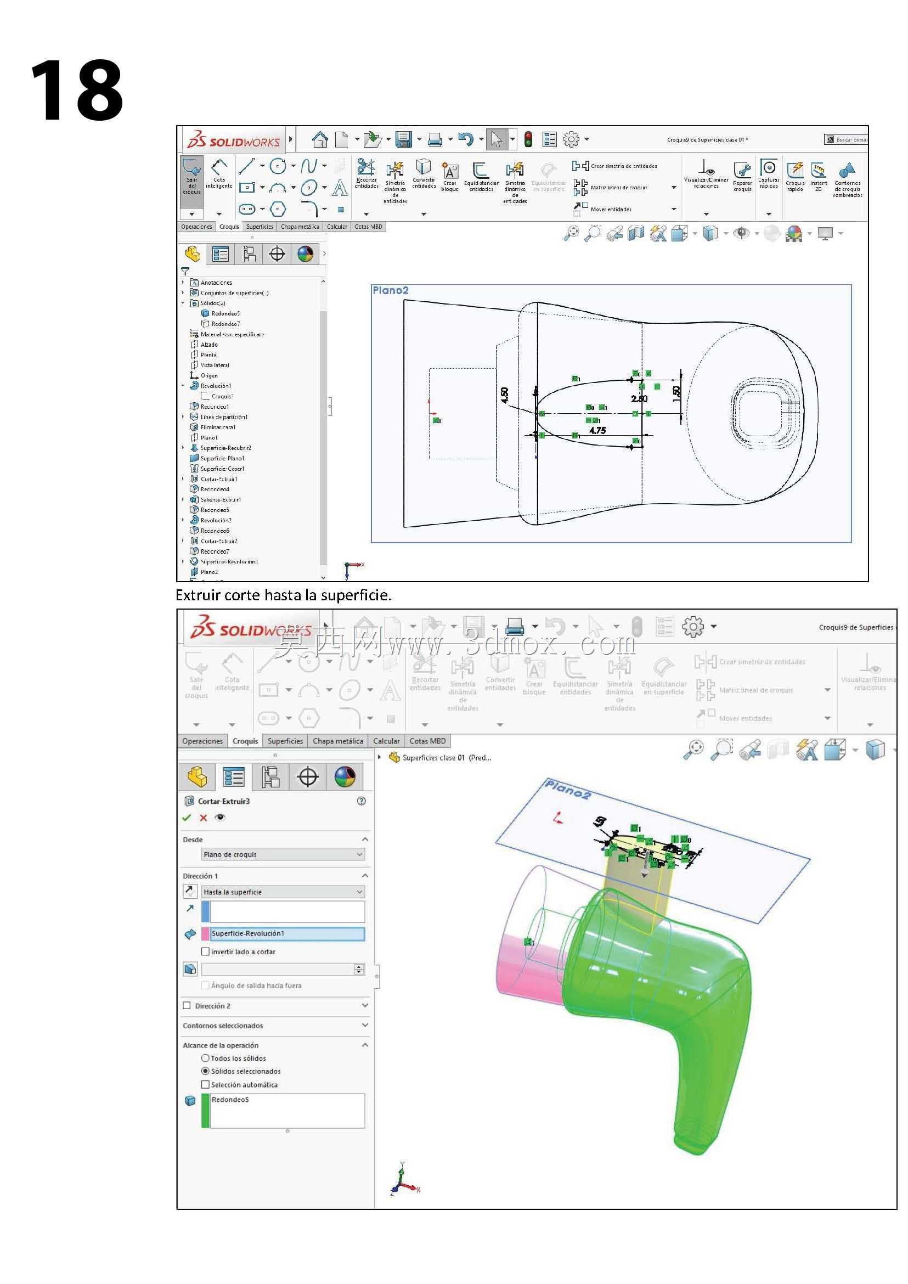Open Cotas MBD tab in Cortar-Extruir3 window
The image size is (908, 1284).
(428, 741)
